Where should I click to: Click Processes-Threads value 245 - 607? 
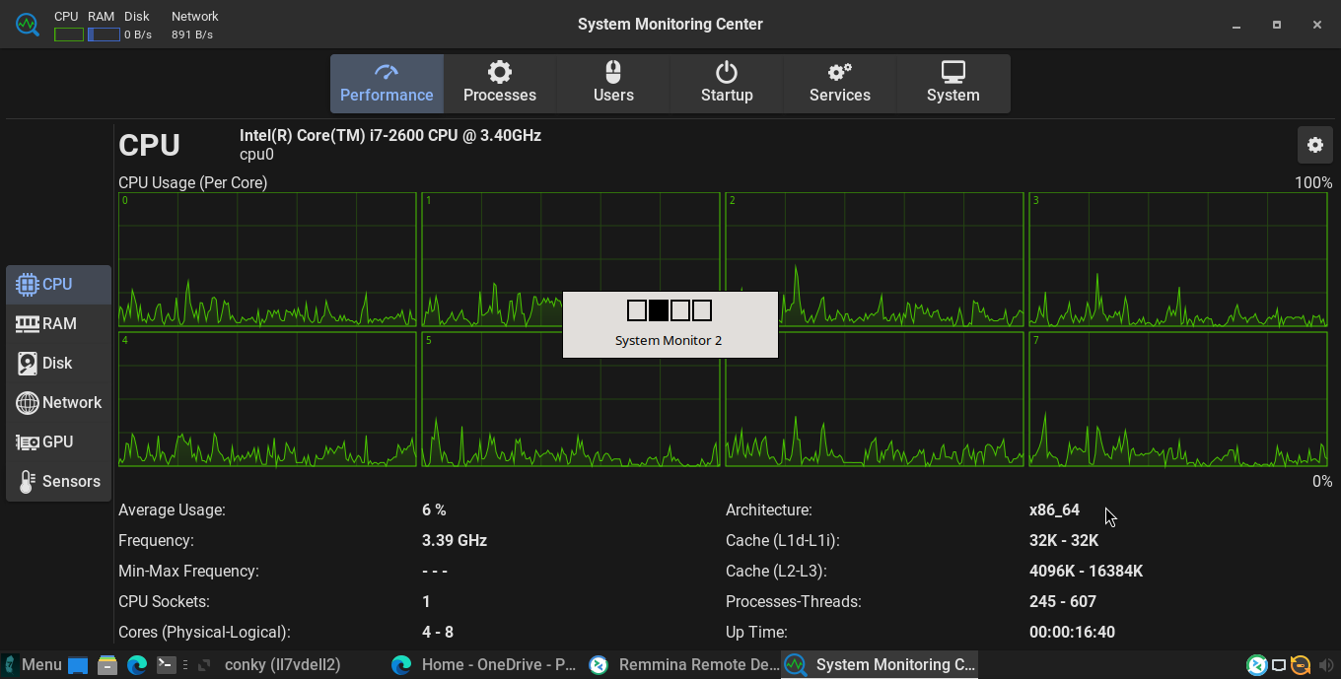tap(1063, 601)
